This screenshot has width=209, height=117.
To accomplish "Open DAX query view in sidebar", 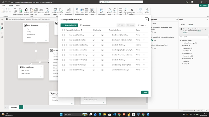I will click(2, 32).
